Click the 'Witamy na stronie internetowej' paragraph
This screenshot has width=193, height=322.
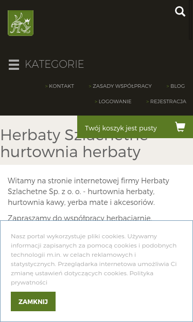[x=89, y=192]
